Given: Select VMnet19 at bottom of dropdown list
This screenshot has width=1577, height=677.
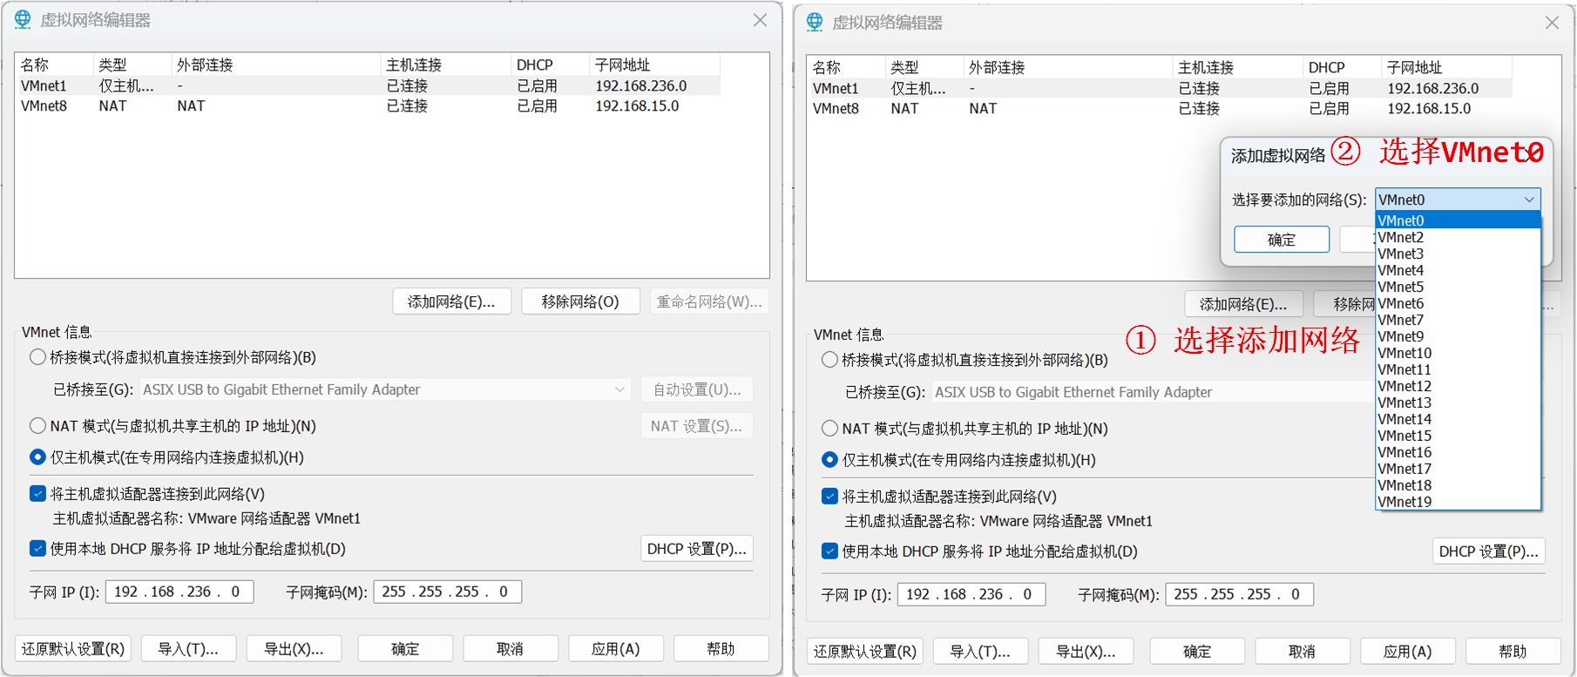Looking at the screenshot, I should click(x=1404, y=502).
